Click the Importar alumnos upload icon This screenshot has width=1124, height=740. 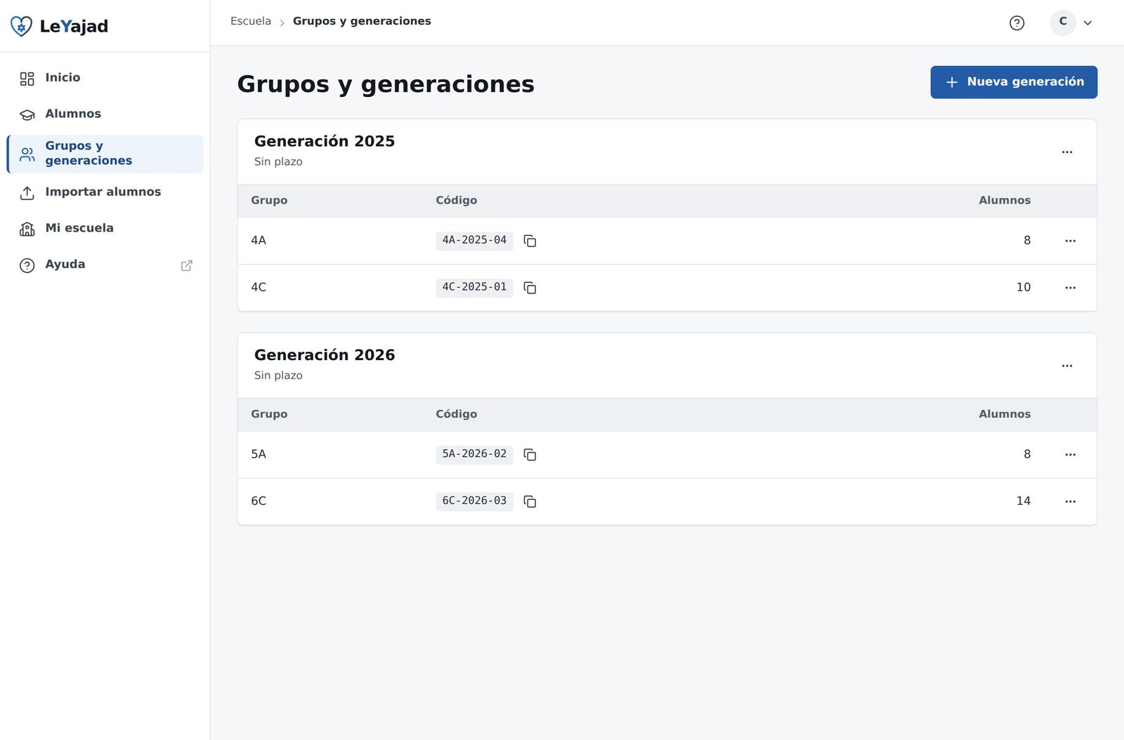click(27, 193)
